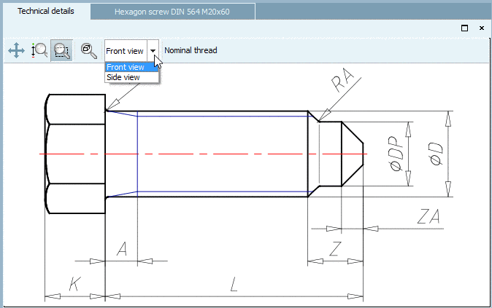This screenshot has height=308, width=492.
Task: Switch to the Technical details tab
Action: point(46,11)
